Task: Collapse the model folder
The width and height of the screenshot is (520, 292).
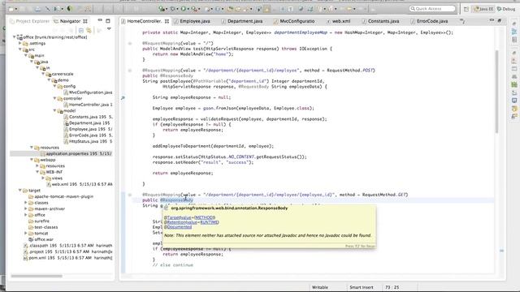Action: pos(54,110)
